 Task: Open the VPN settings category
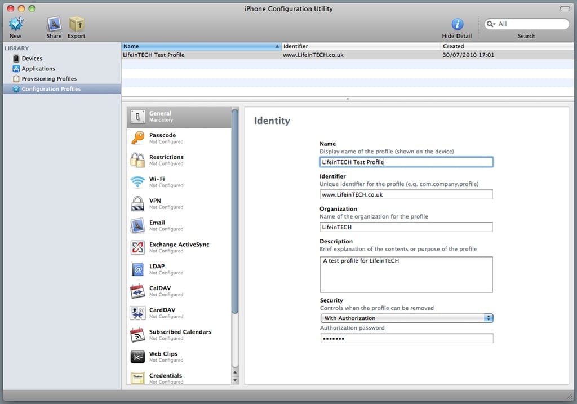pos(179,204)
